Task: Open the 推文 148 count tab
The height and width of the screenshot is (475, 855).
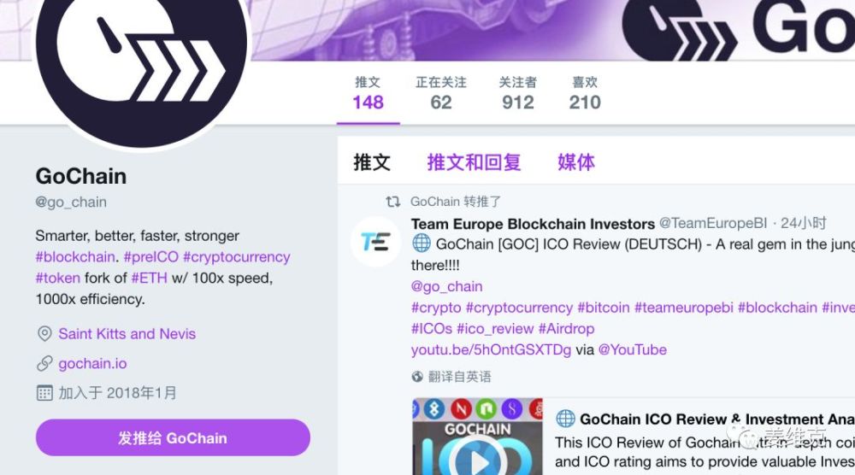Action: tap(368, 93)
